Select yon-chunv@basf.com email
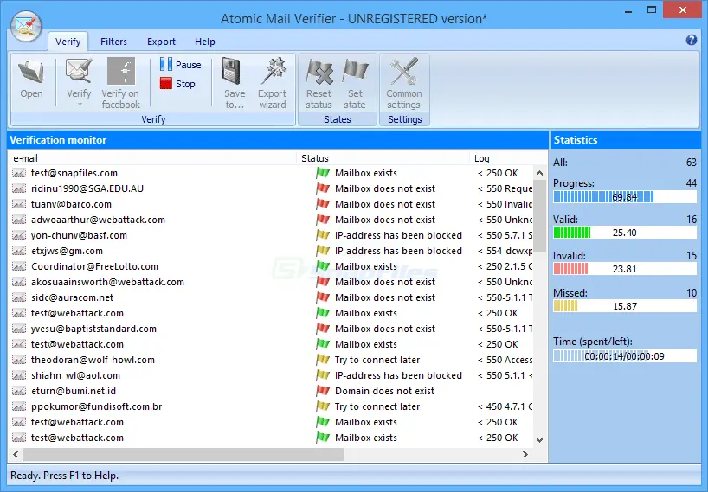 point(79,235)
